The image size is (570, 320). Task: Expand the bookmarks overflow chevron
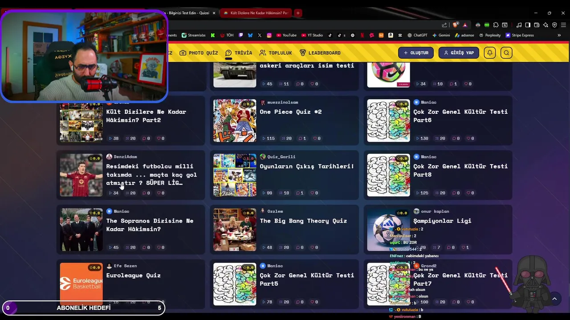pos(559,35)
